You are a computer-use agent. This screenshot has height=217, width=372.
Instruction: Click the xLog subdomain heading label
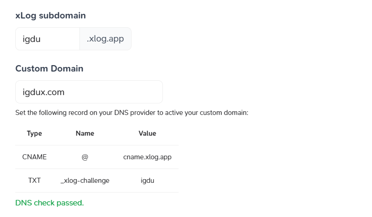pyautogui.click(x=50, y=15)
